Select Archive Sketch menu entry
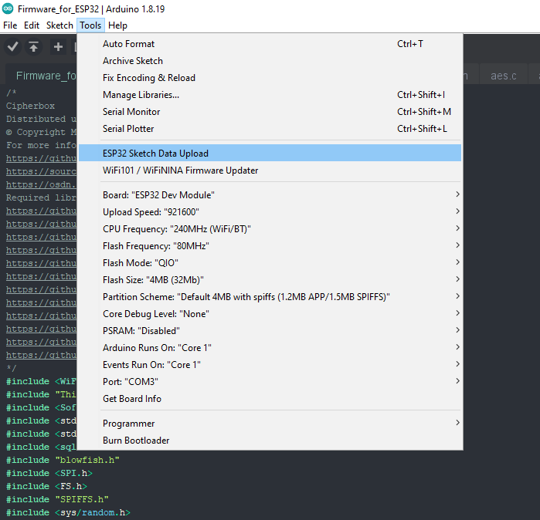The height and width of the screenshot is (520, 540). click(x=270, y=61)
